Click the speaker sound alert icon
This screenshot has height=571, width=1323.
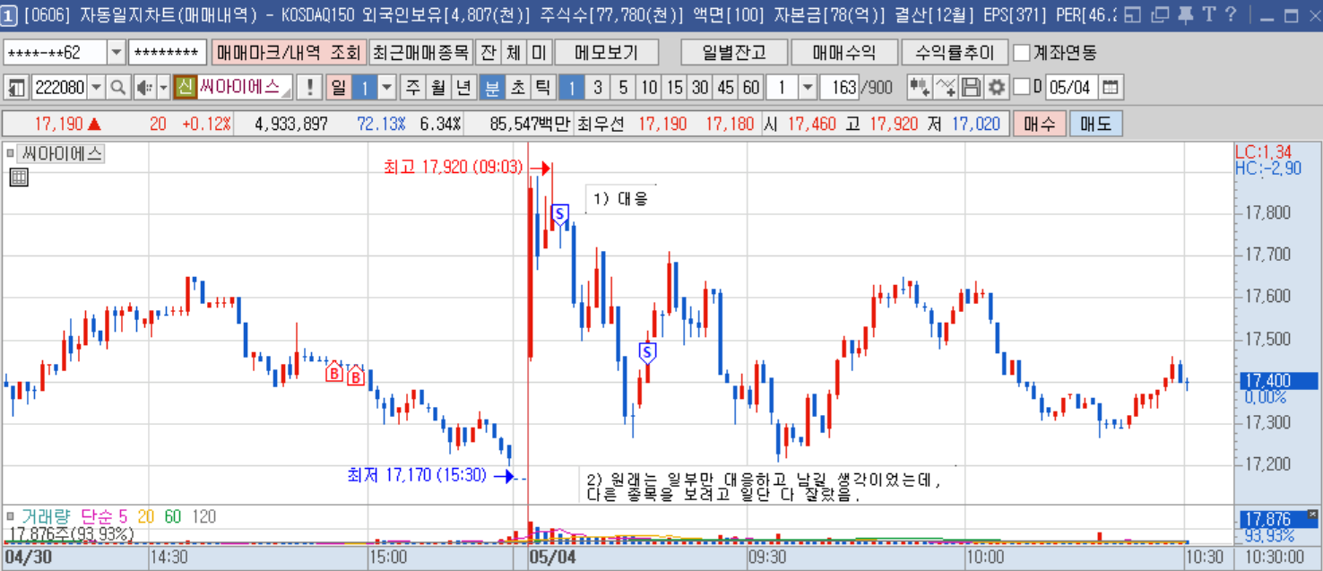pos(144,88)
